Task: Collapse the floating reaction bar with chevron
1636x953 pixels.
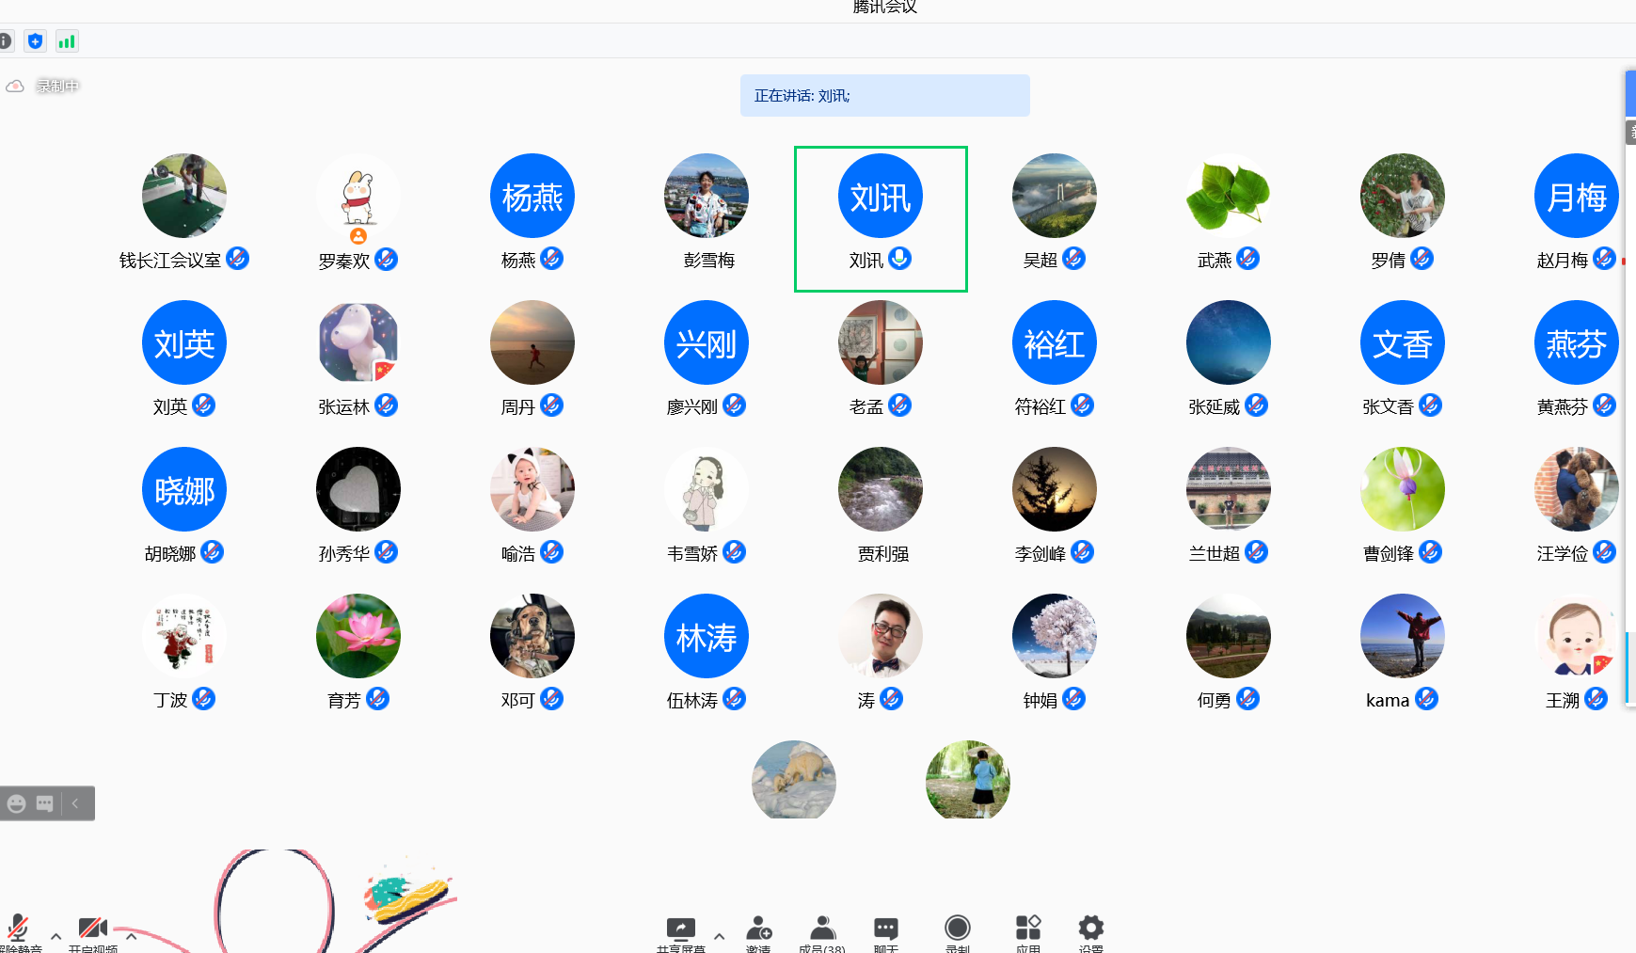Action: point(75,803)
